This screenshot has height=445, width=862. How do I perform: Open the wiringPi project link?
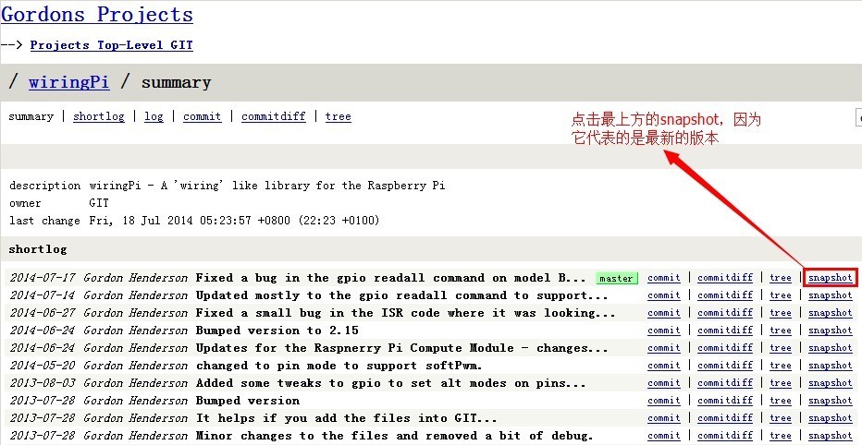click(68, 82)
